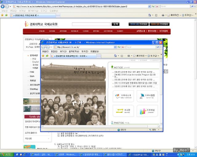Click RSS feeds icon in Dowoomi popup toolbar
The image size is (197, 157).
coord(122,56)
